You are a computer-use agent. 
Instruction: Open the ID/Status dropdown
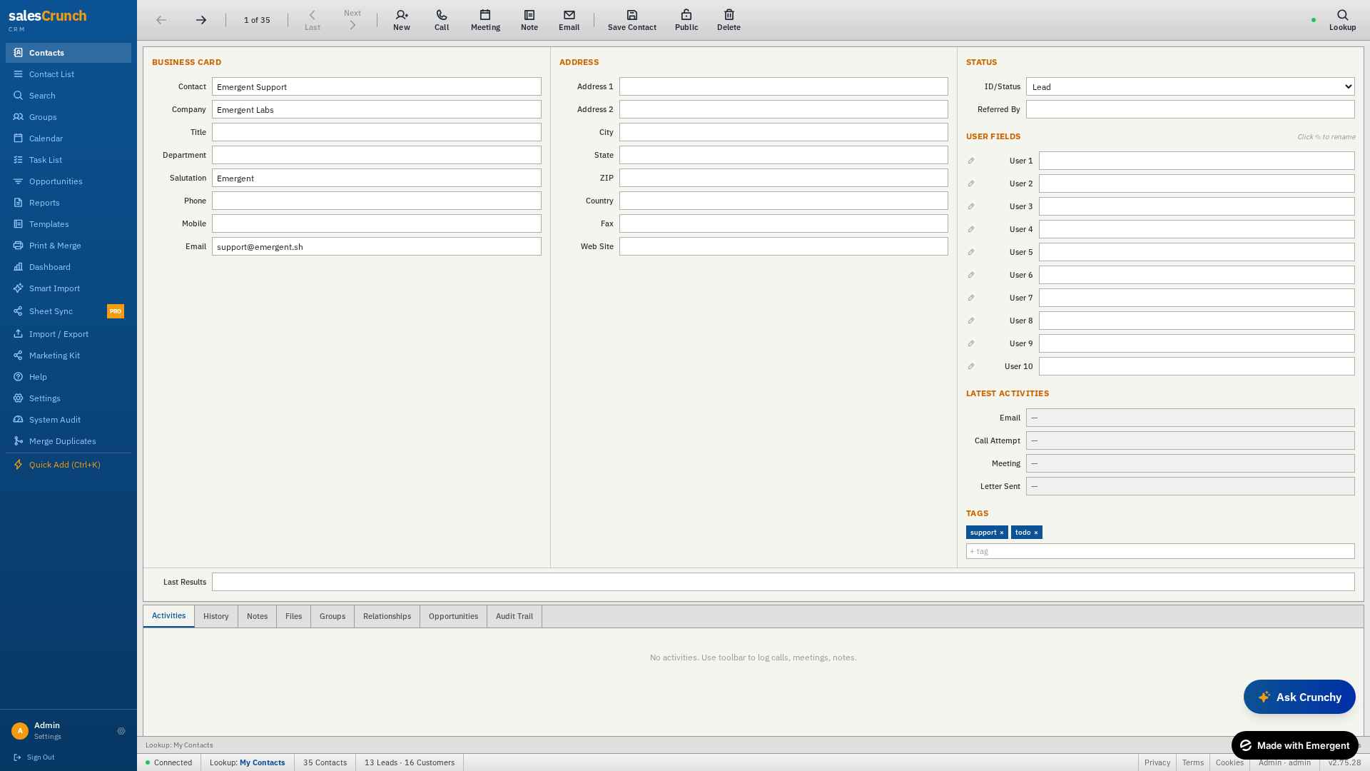[x=1190, y=86]
